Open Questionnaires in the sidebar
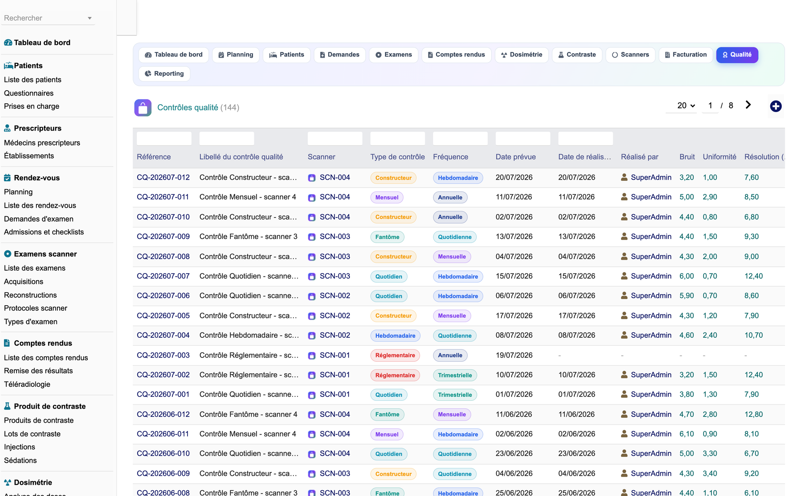The width and height of the screenshot is (802, 496). point(29,93)
